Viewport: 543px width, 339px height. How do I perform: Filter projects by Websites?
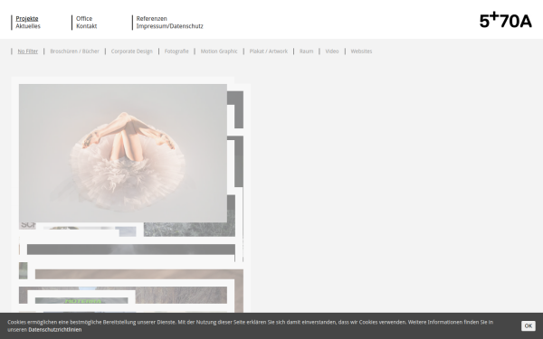(x=361, y=52)
